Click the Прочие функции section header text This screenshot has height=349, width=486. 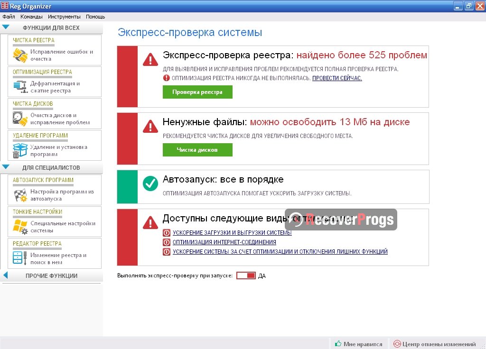51,276
